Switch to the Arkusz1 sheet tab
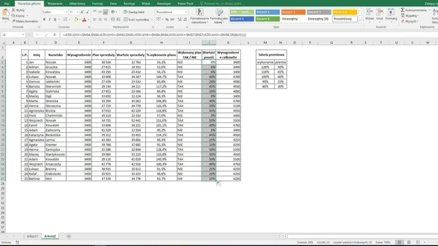Image resolution: width=438 pixels, height=246 pixels. pos(32,236)
